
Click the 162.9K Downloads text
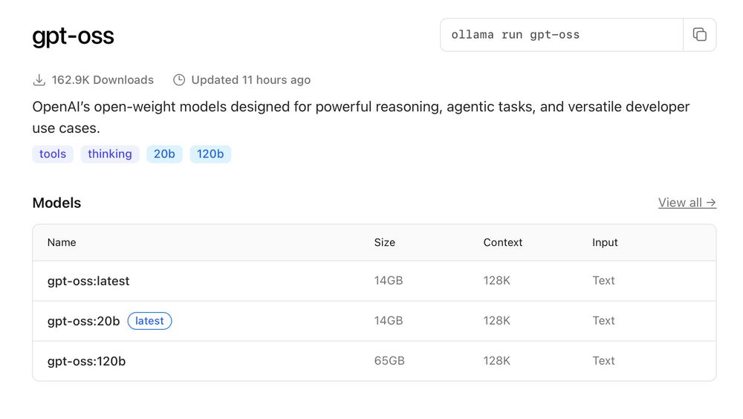(103, 79)
